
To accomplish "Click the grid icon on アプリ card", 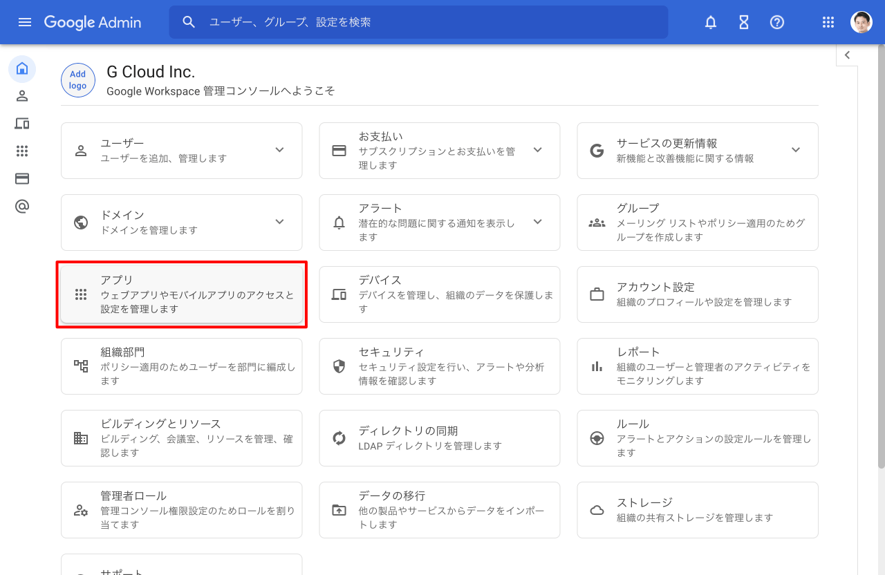I will pos(81,294).
